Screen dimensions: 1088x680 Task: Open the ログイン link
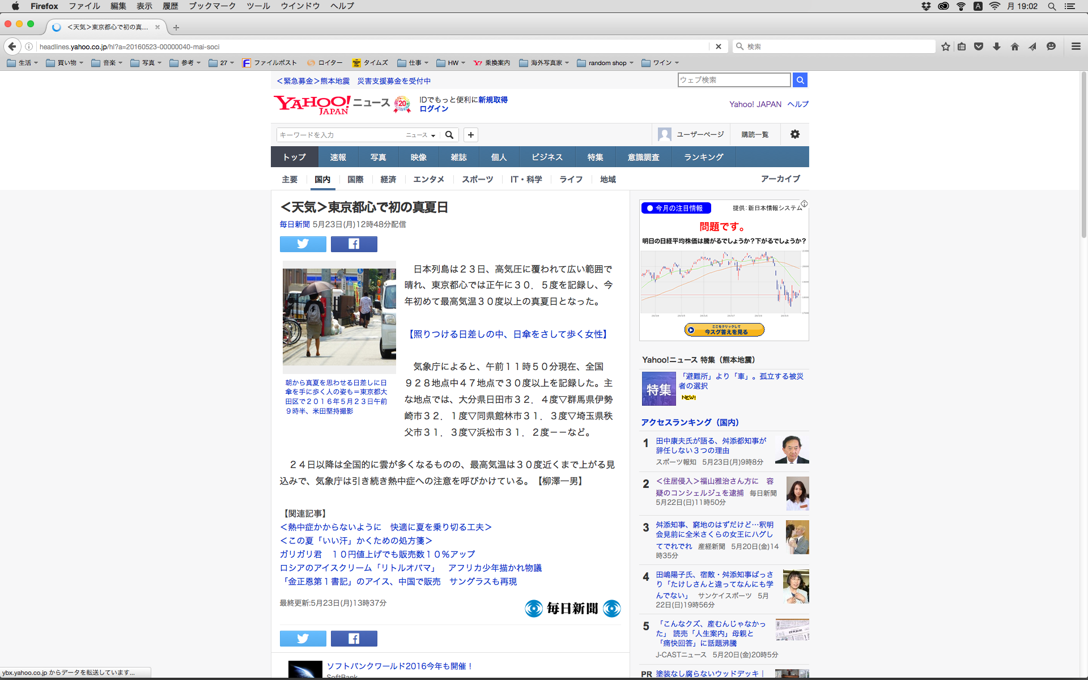click(x=433, y=109)
